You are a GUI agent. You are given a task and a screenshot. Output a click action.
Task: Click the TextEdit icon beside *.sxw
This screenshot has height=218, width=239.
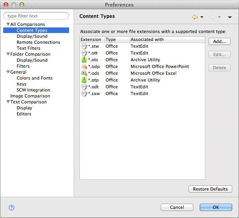coord(84,93)
